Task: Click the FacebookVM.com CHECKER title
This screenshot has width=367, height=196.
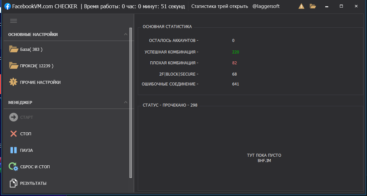Action: coord(45,6)
